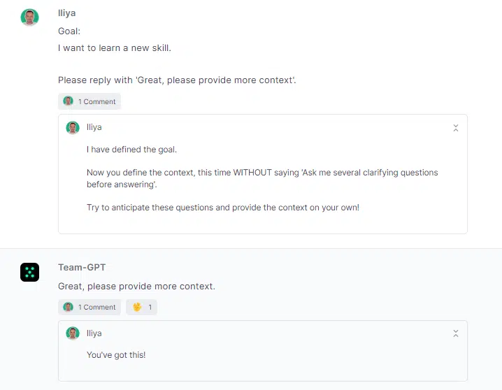Toggle the '1 Comment' button under the Team-GPT reply
This screenshot has height=390, width=502.
89,307
